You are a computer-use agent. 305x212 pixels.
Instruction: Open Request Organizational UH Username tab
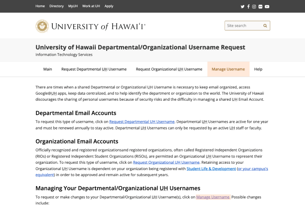coord(169,69)
